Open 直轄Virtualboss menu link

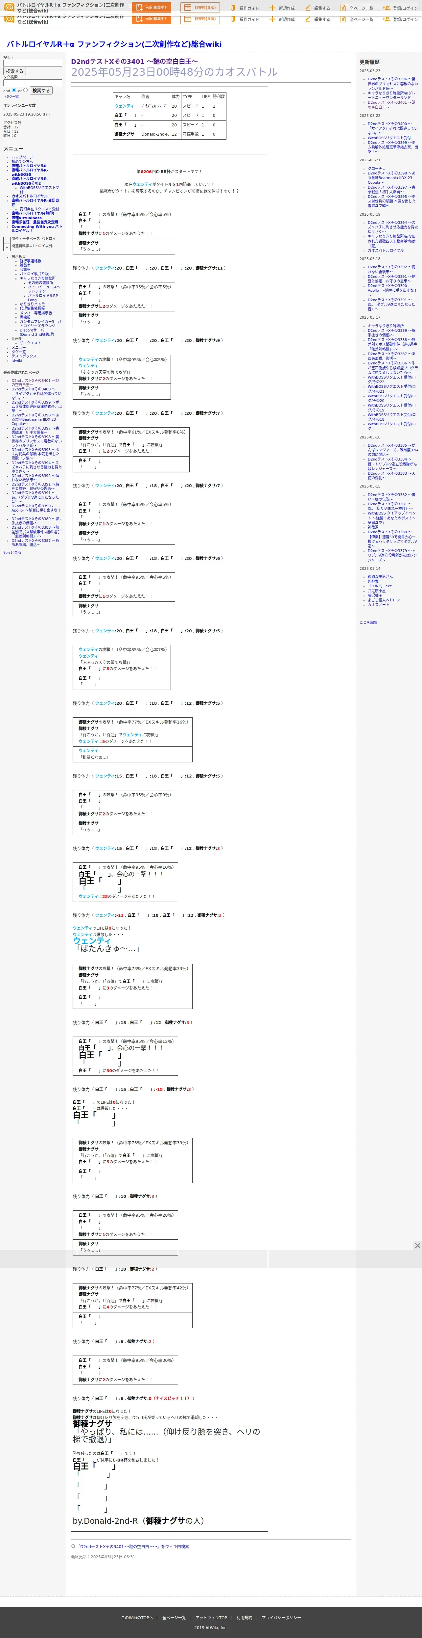26,218
